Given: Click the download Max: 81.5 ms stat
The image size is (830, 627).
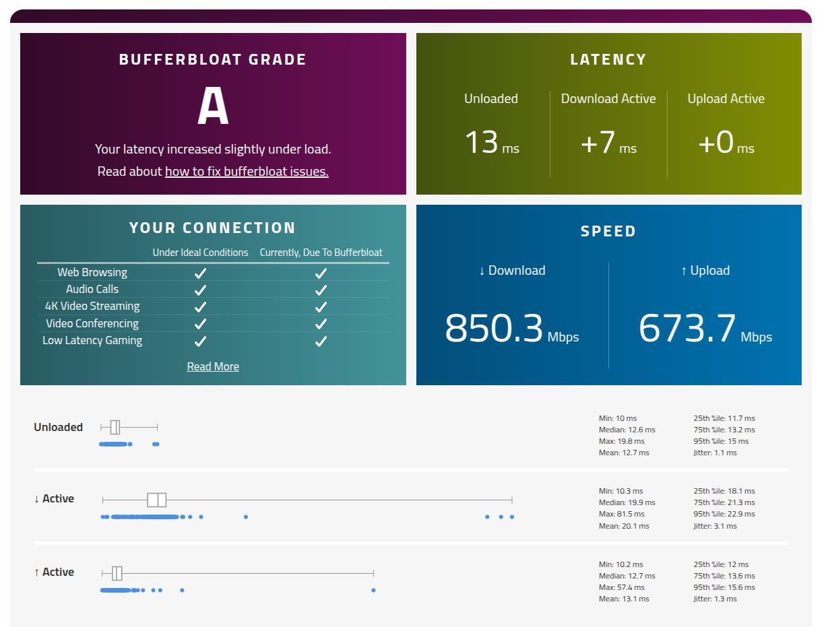Looking at the screenshot, I should coord(623,514).
